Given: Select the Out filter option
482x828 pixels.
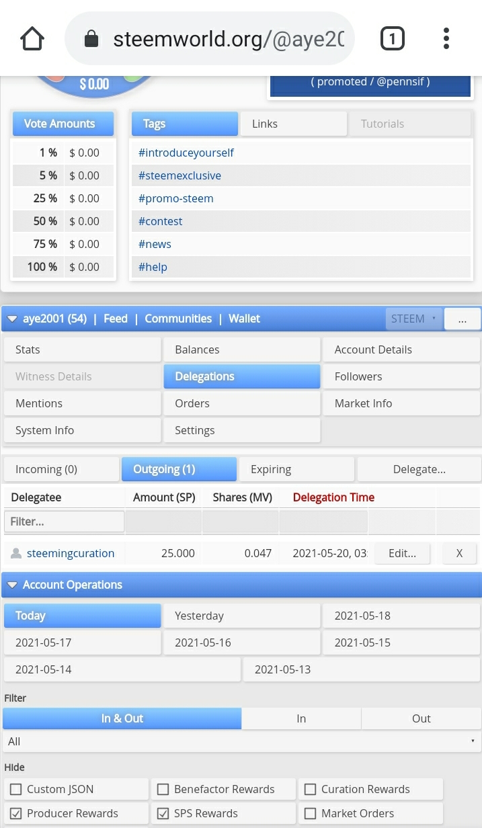Looking at the screenshot, I should coord(421,718).
